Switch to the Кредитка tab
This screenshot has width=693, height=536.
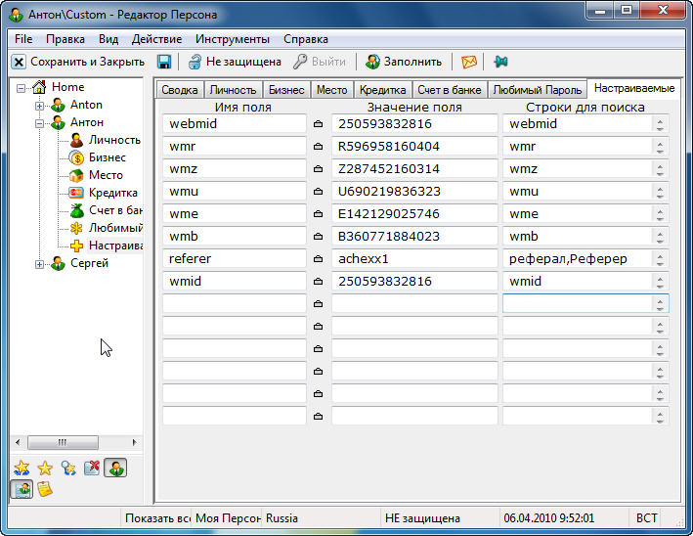[x=383, y=90]
